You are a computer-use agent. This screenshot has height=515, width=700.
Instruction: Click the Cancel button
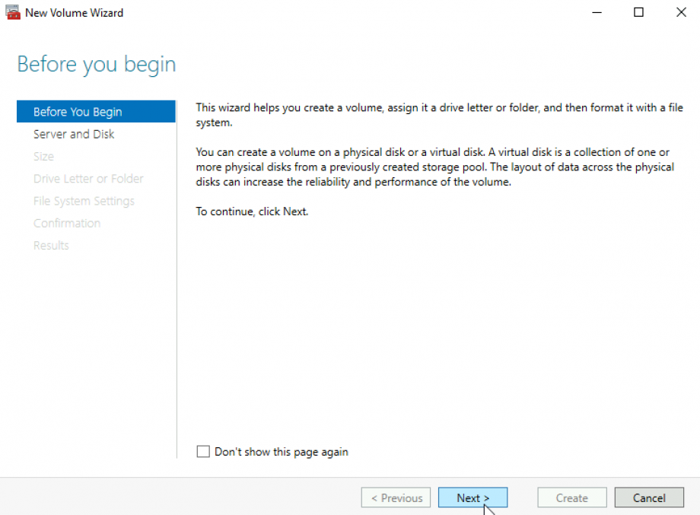tap(649, 498)
